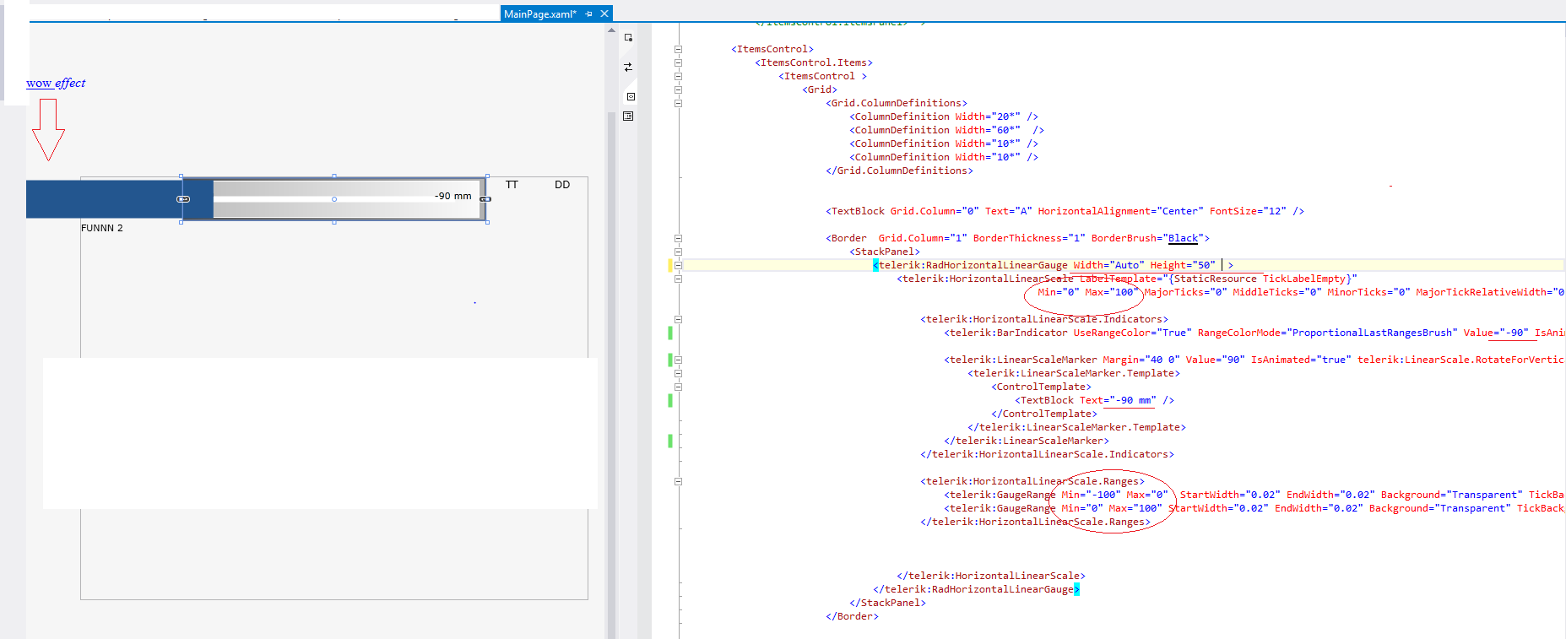The image size is (1566, 639).
Task: Collapse the first ItemsControl node
Action: click(678, 49)
